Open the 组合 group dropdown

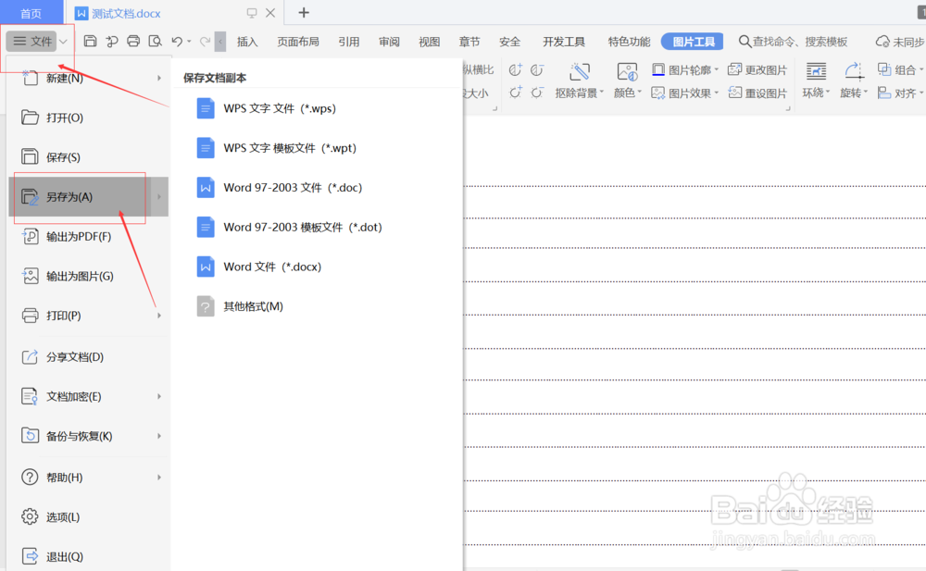click(901, 70)
